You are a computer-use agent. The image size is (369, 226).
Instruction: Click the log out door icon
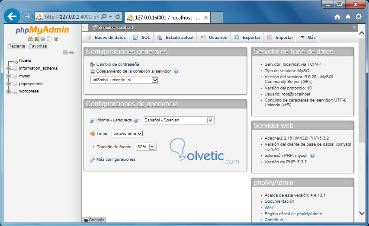pyautogui.click(x=36, y=39)
